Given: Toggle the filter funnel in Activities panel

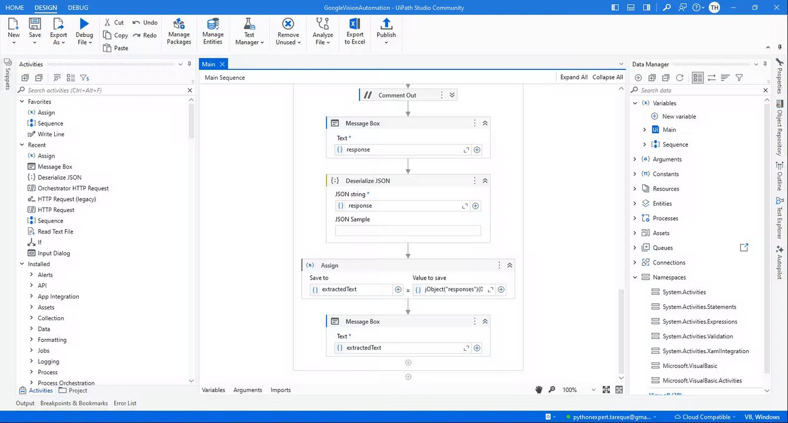Looking at the screenshot, I should coord(84,78).
